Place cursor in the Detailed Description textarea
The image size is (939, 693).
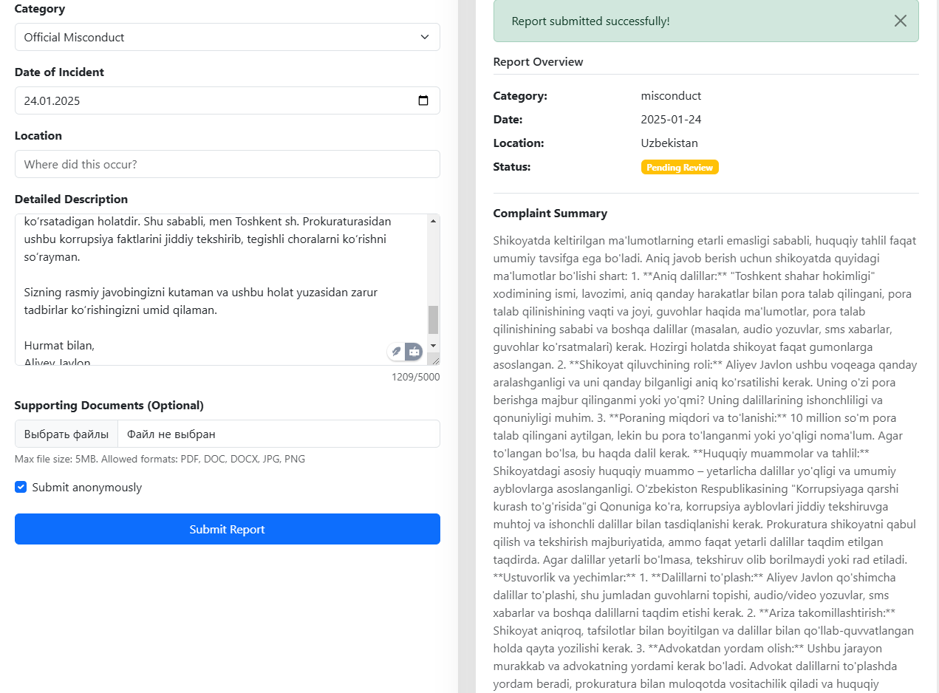click(214, 288)
